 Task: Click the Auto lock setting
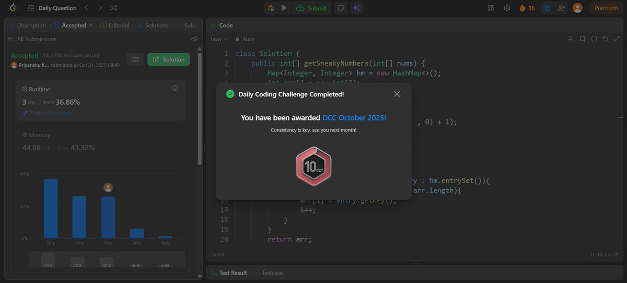[245, 39]
